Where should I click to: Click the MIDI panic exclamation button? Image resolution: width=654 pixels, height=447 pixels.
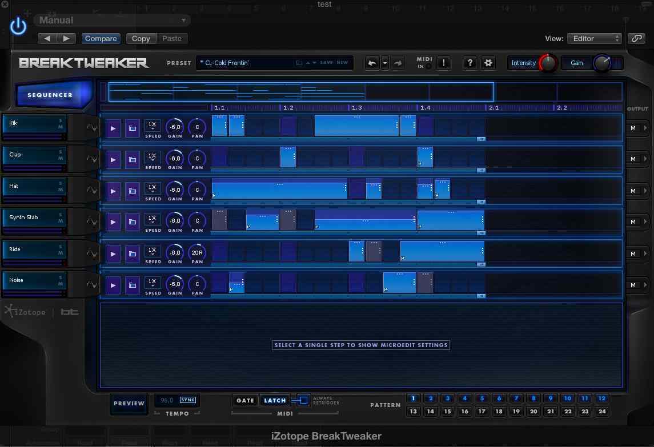coord(443,63)
